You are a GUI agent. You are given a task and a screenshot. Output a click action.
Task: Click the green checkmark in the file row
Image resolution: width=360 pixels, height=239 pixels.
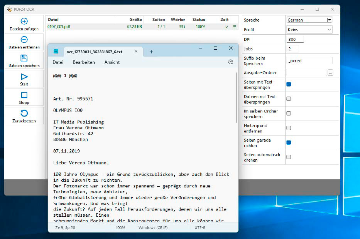227,27
